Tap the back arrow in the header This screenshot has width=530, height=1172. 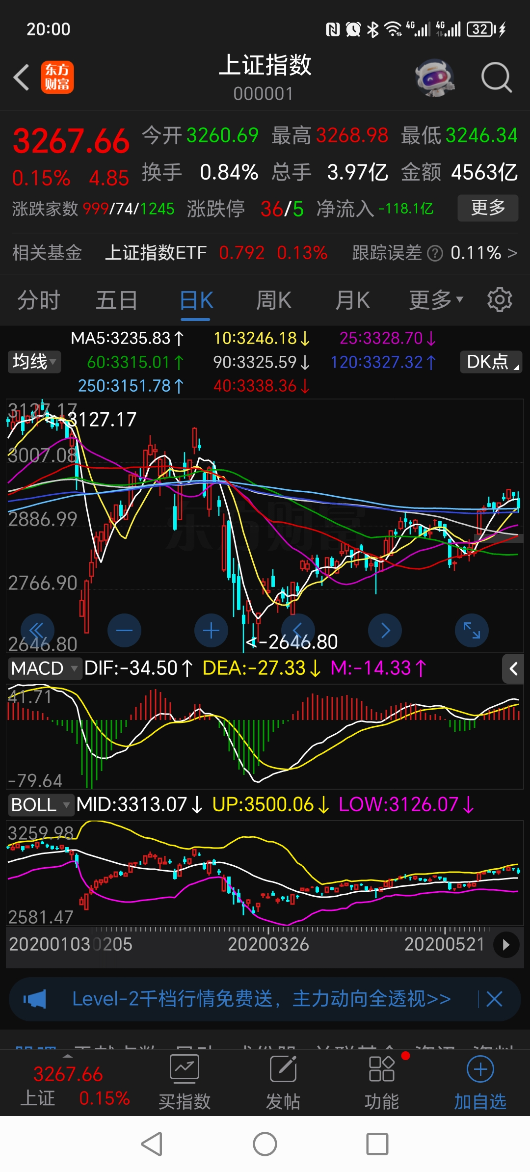point(22,78)
